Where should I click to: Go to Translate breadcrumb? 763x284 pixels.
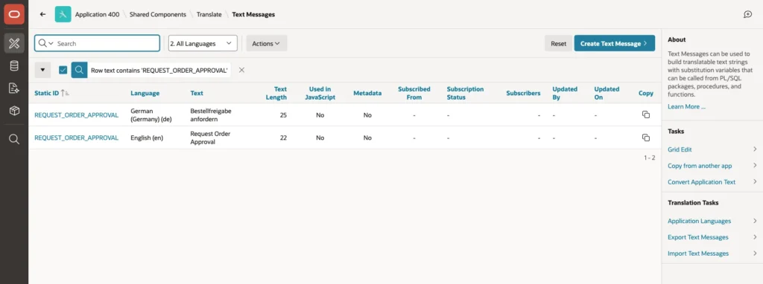click(x=209, y=15)
